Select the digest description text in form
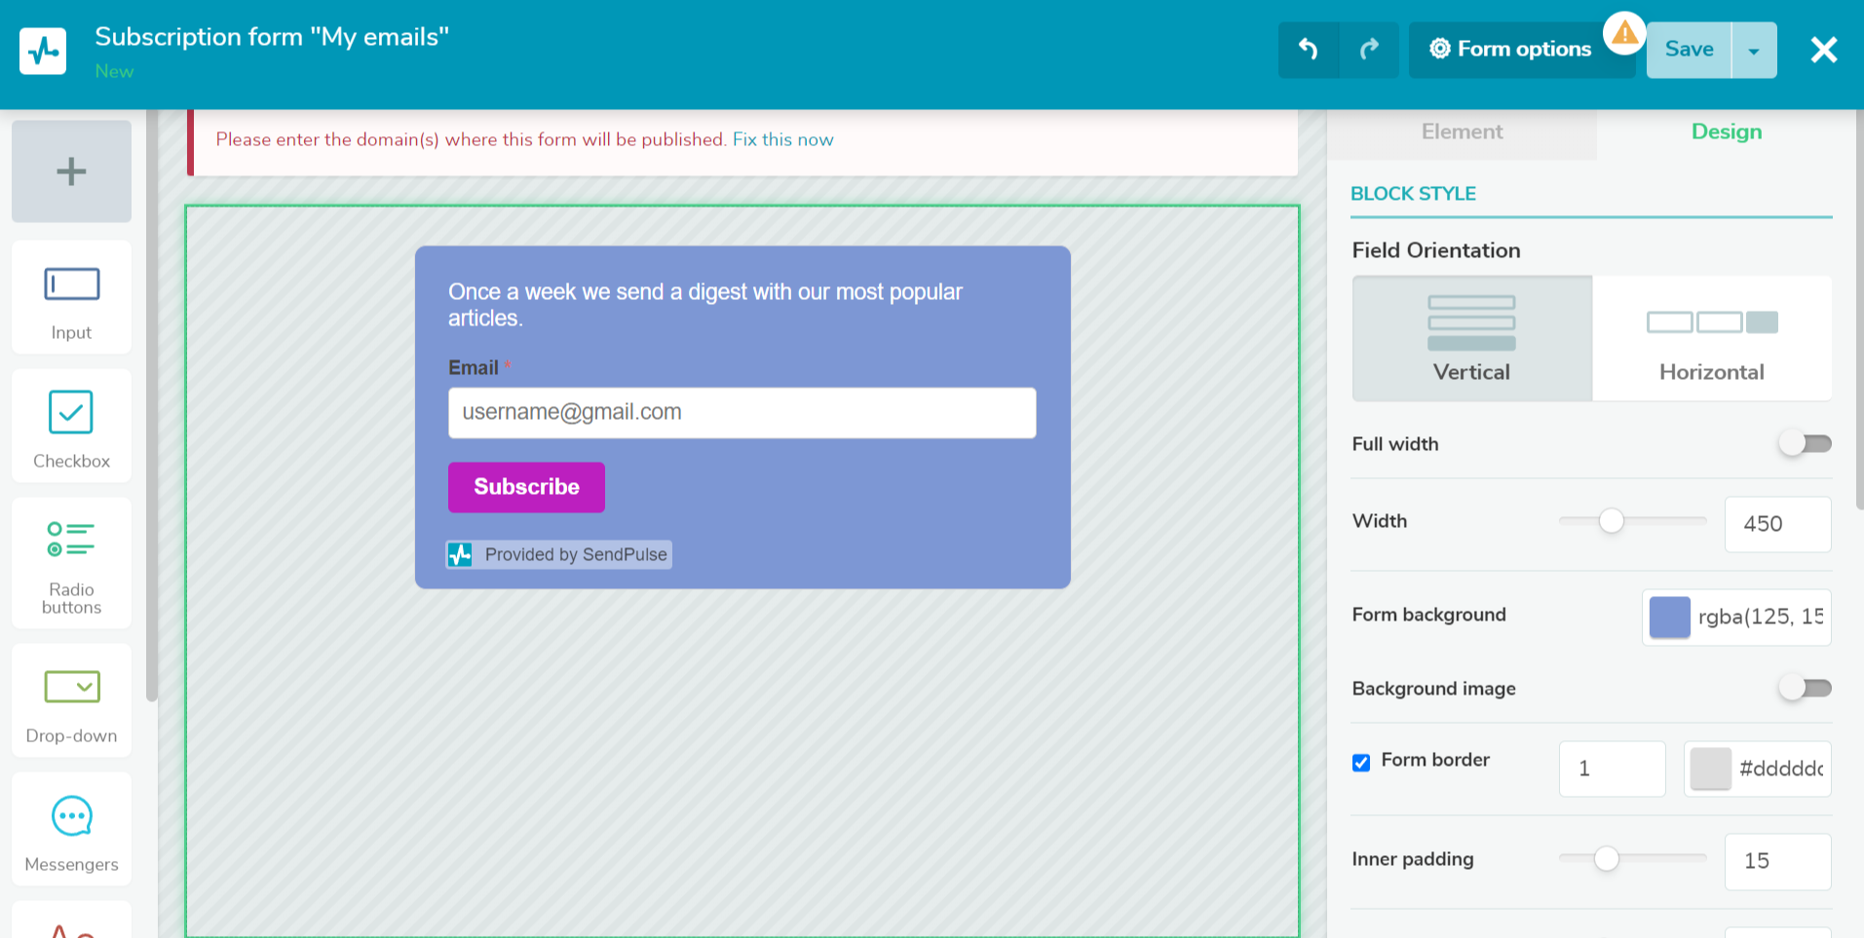1864x938 pixels. 705,305
